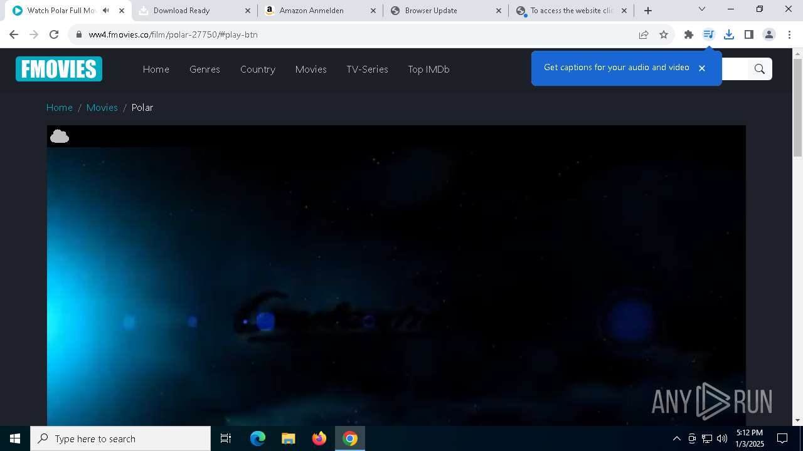Toggle the Chrome side panel icon
Image resolution: width=803 pixels, height=451 pixels.
(749, 34)
